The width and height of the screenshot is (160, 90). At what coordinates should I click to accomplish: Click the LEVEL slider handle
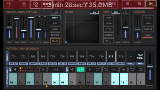point(16,18)
